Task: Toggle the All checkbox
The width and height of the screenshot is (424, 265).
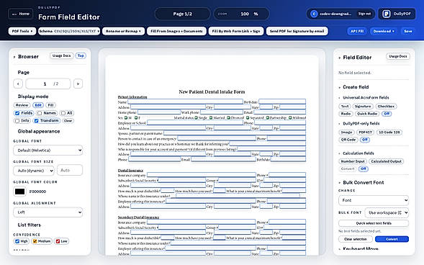Action: tap(63, 113)
